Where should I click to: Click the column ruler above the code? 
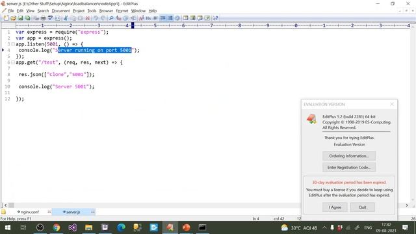[x=213, y=25]
